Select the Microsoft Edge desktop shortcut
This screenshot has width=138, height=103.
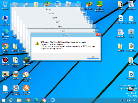click(5, 34)
